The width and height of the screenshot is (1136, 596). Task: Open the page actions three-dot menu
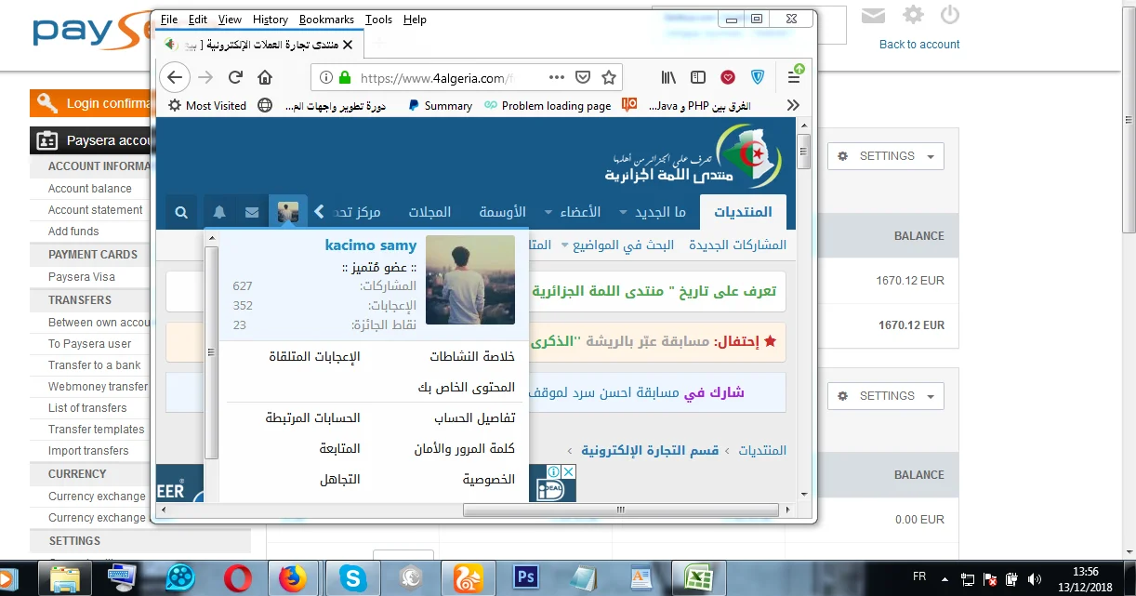pyautogui.click(x=556, y=77)
